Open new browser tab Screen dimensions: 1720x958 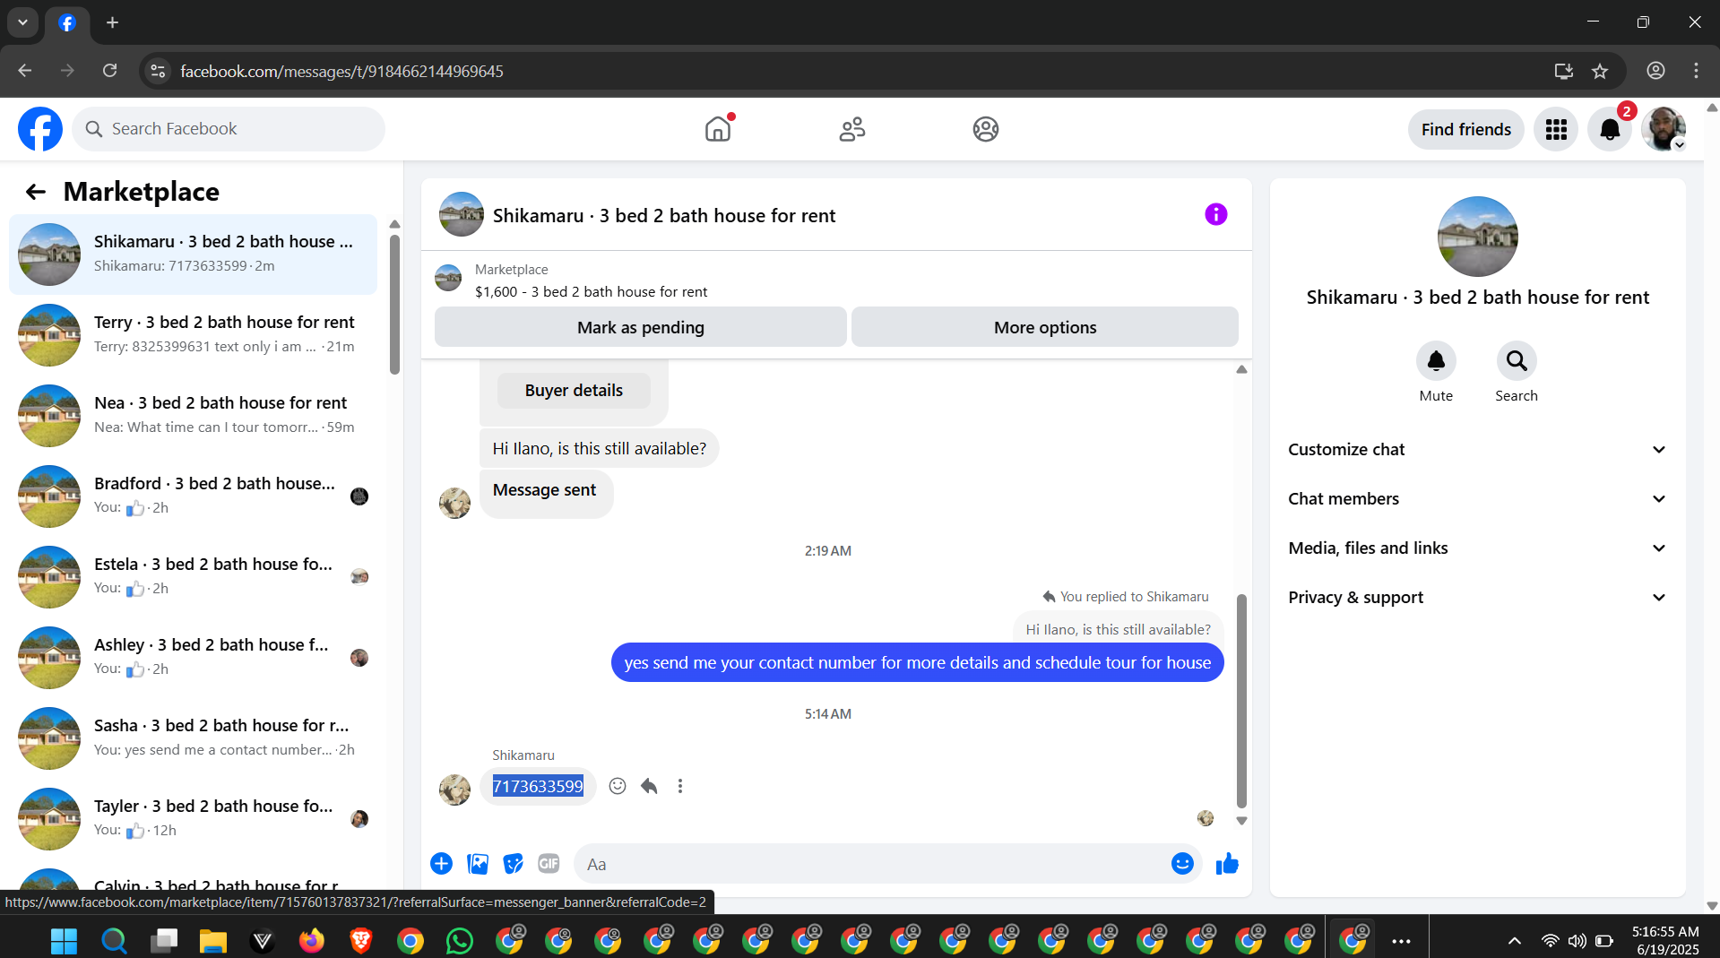(x=112, y=22)
